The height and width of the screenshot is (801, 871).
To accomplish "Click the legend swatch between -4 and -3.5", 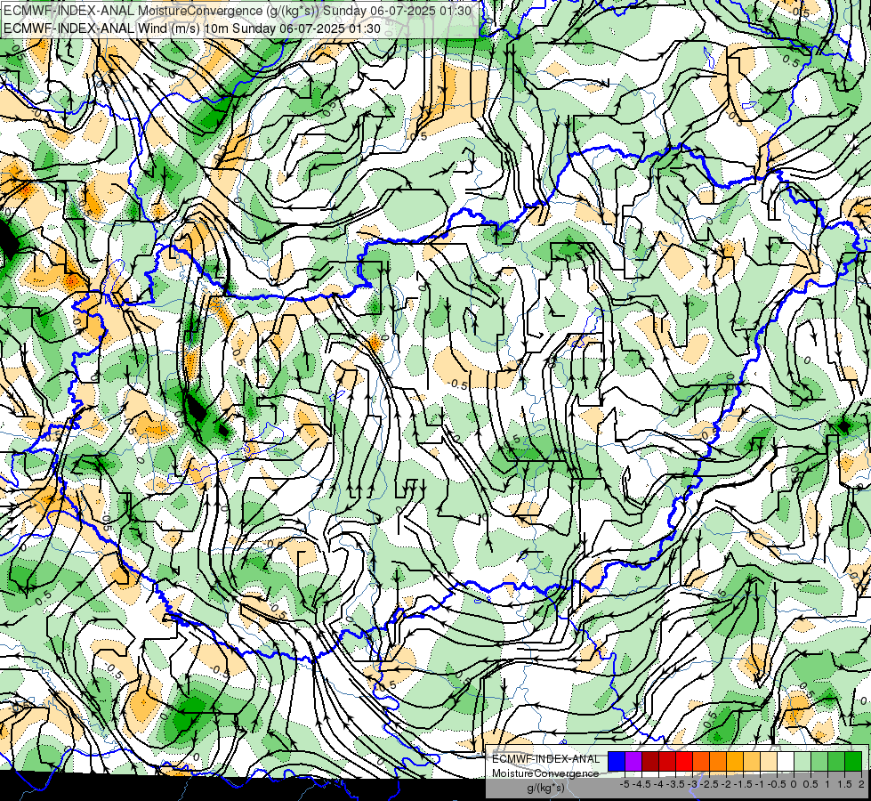I will click(667, 762).
